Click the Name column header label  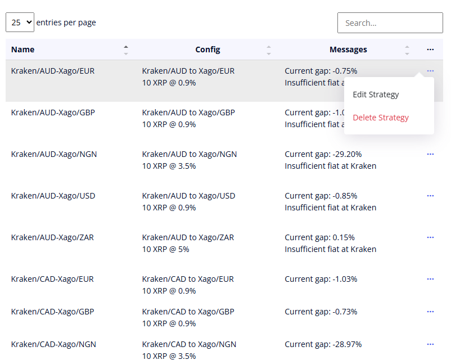point(23,49)
